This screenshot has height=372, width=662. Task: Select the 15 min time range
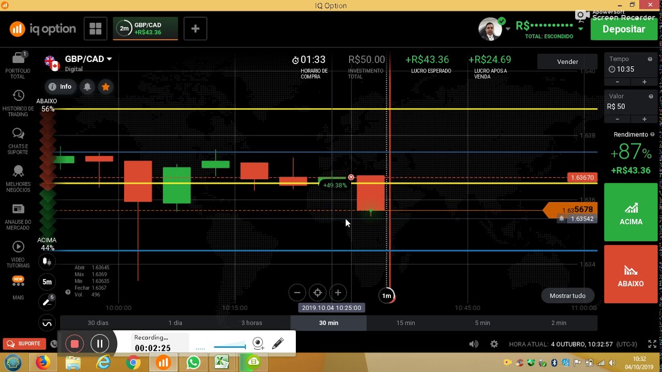(405, 323)
